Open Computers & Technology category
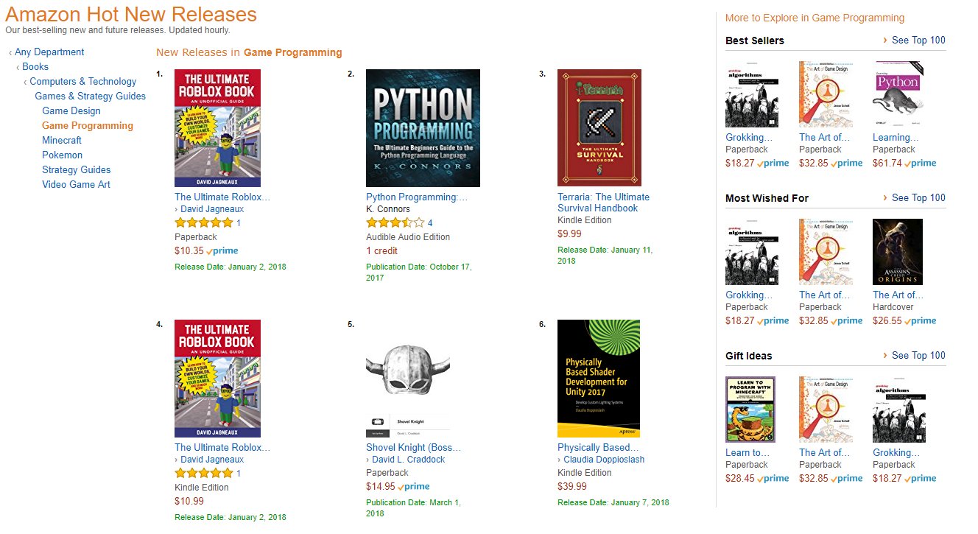The width and height of the screenshot is (978, 534). click(82, 82)
